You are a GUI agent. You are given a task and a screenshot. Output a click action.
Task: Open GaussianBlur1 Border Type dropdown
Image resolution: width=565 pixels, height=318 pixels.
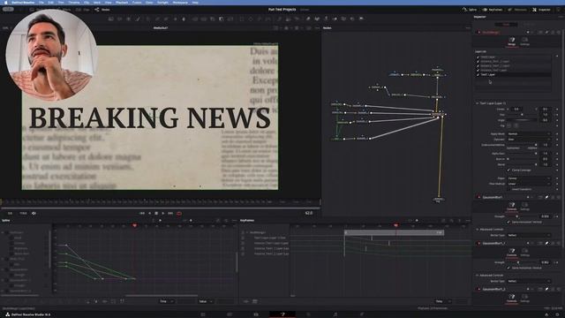pos(529,235)
